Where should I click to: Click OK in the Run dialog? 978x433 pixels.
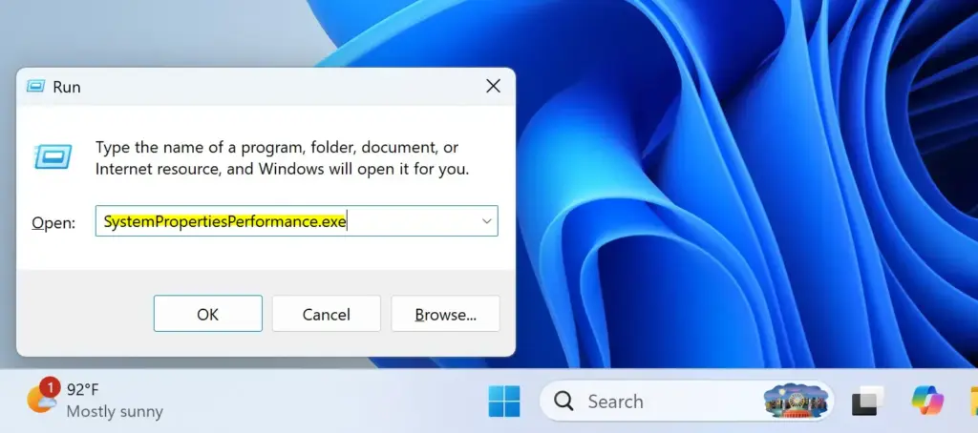click(207, 314)
